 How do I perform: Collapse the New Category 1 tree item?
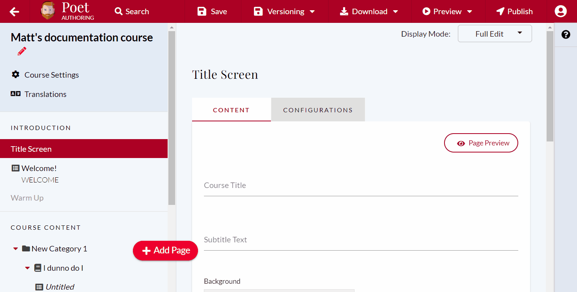coord(15,248)
